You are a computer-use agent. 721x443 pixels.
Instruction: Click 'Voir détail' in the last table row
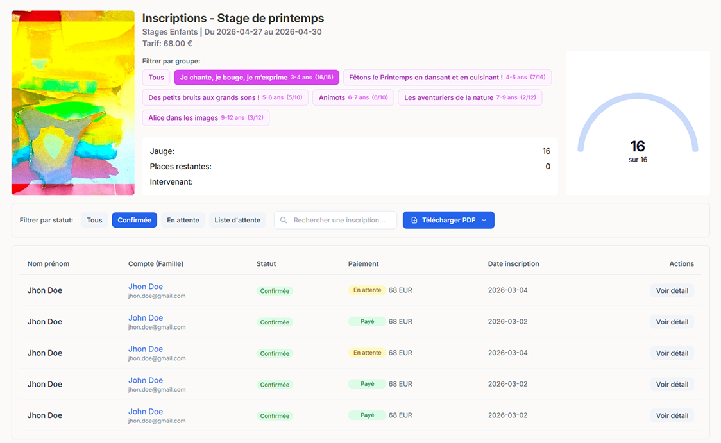point(672,415)
